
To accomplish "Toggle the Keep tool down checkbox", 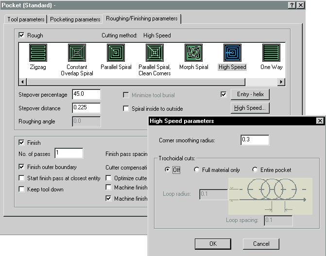I will click(x=21, y=189).
